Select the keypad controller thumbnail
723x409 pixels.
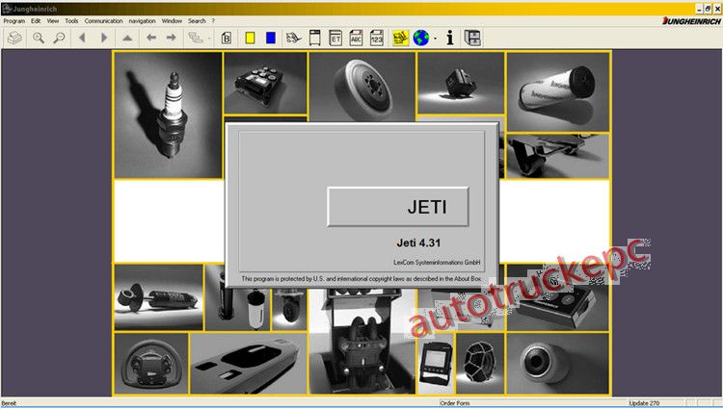click(x=265, y=83)
